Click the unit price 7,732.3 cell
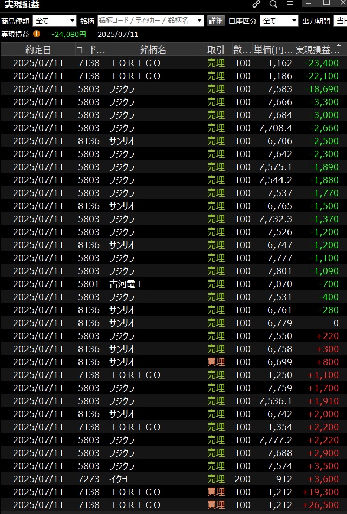Screen dimensions: 347x514 275,219
